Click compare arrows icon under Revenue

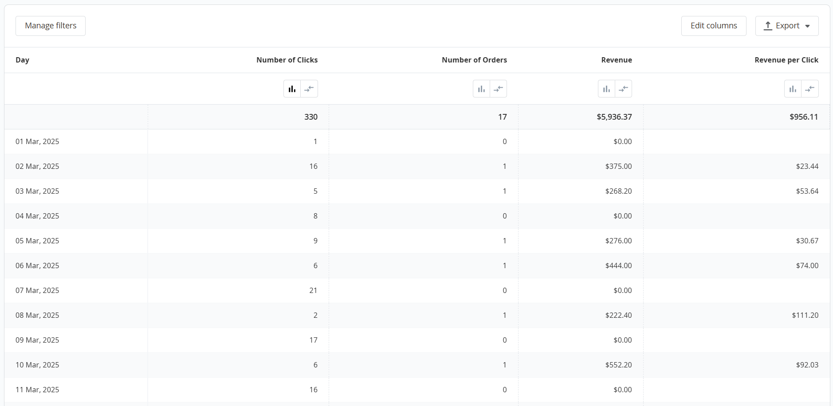coord(624,89)
